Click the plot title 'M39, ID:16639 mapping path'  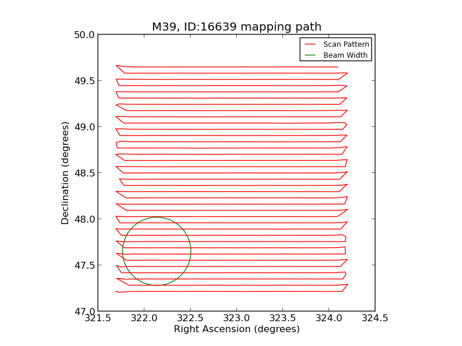237,27
